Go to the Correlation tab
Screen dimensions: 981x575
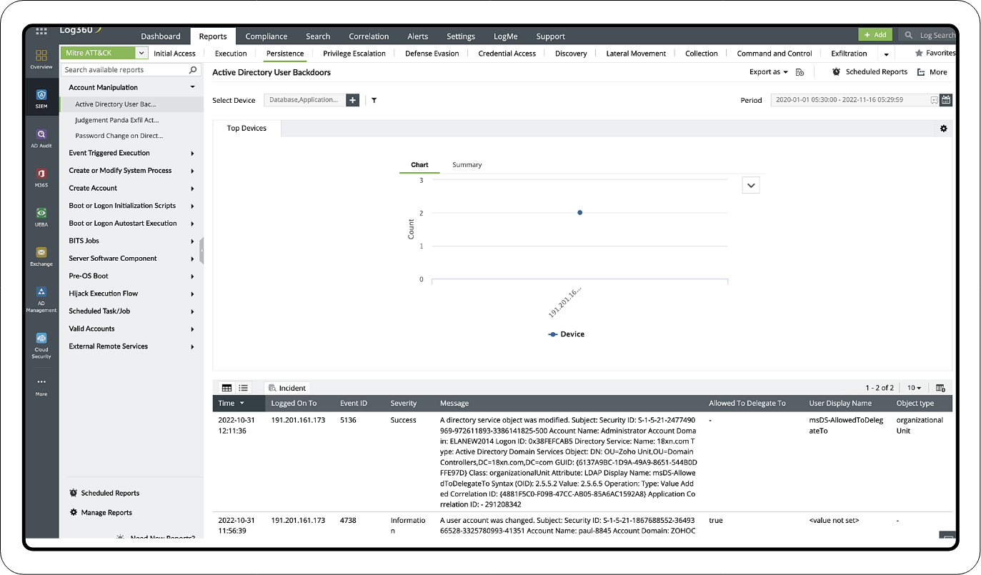369,36
